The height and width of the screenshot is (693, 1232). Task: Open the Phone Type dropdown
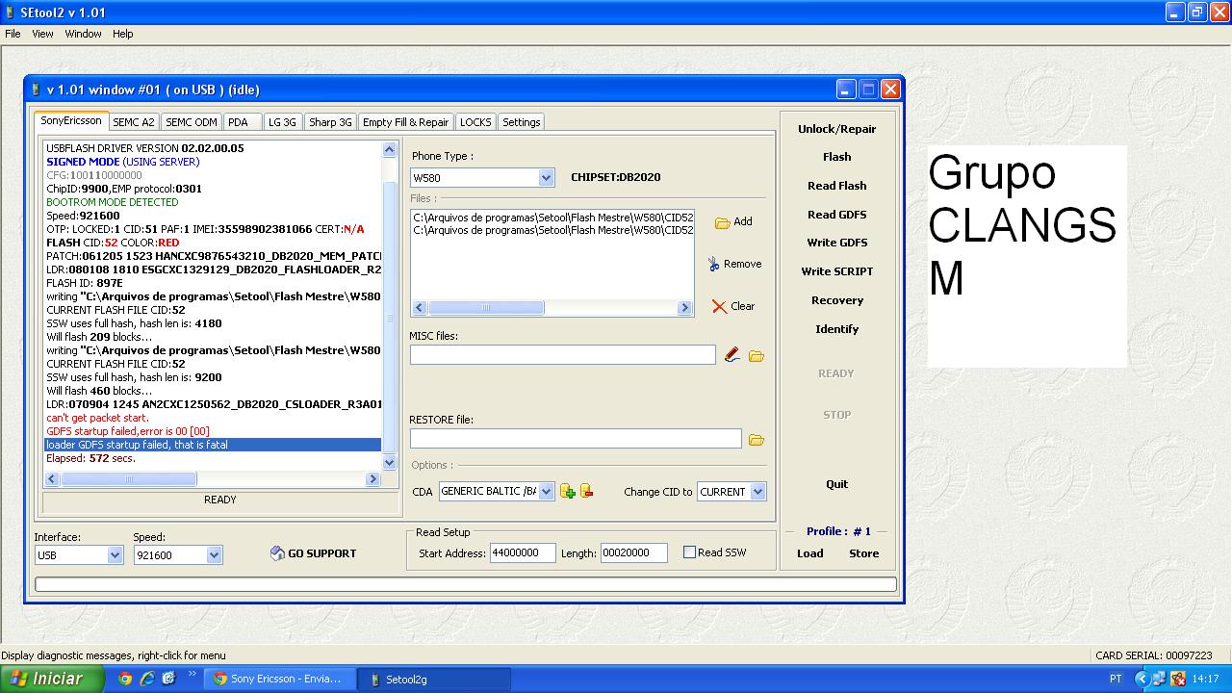pyautogui.click(x=546, y=178)
